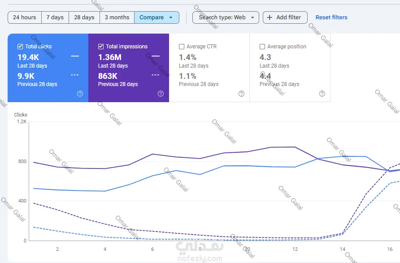Select the 7 days date range

55,17
